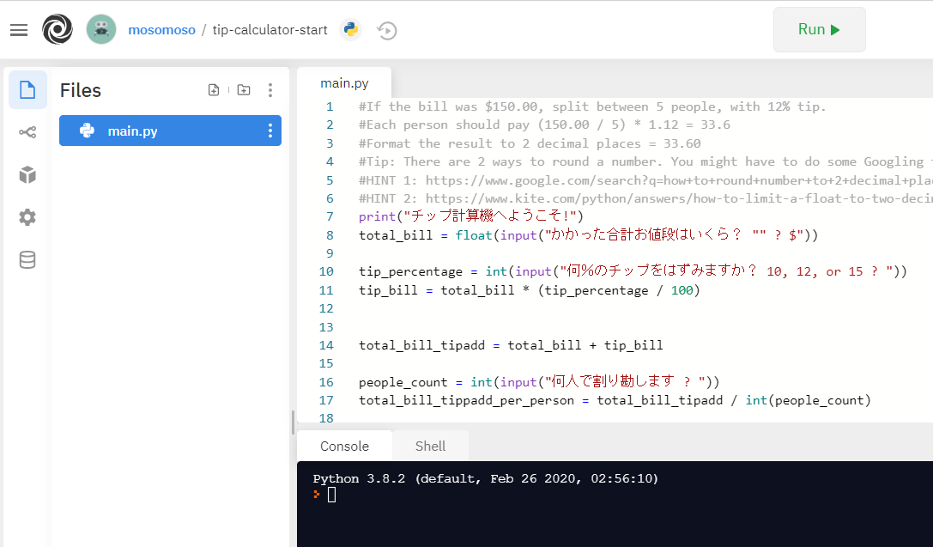933x547 pixels.
Task: Open the version control sidebar panel
Action: pyautogui.click(x=27, y=132)
